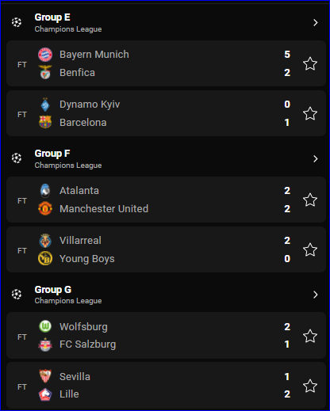Open Group F using the right chevron

[316, 159]
